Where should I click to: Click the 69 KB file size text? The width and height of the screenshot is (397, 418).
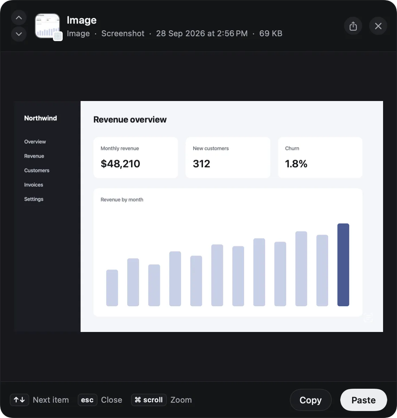[x=271, y=33]
